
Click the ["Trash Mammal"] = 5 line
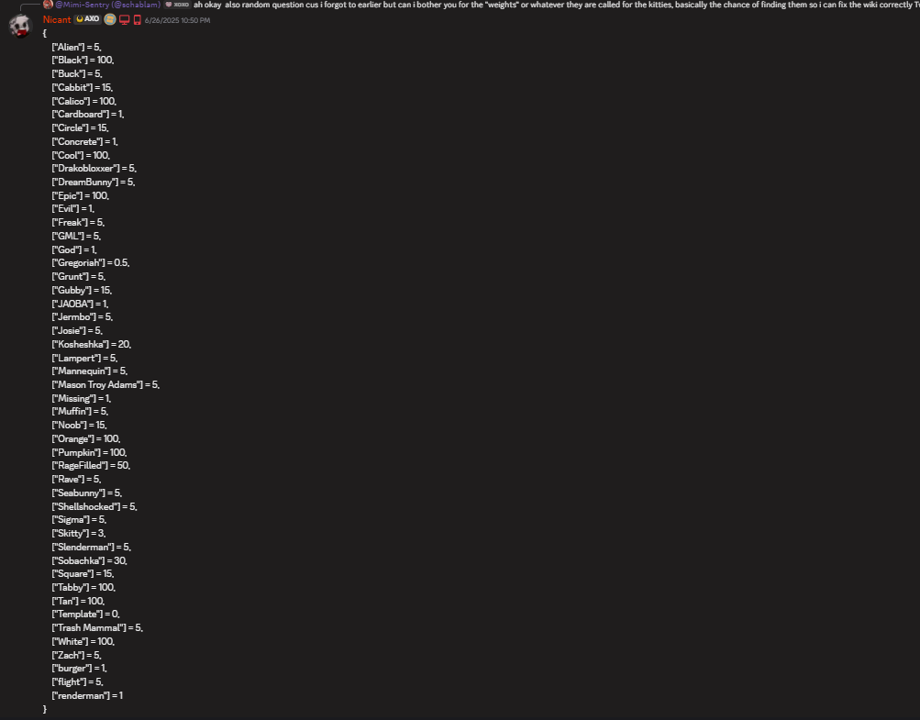[x=97, y=628]
